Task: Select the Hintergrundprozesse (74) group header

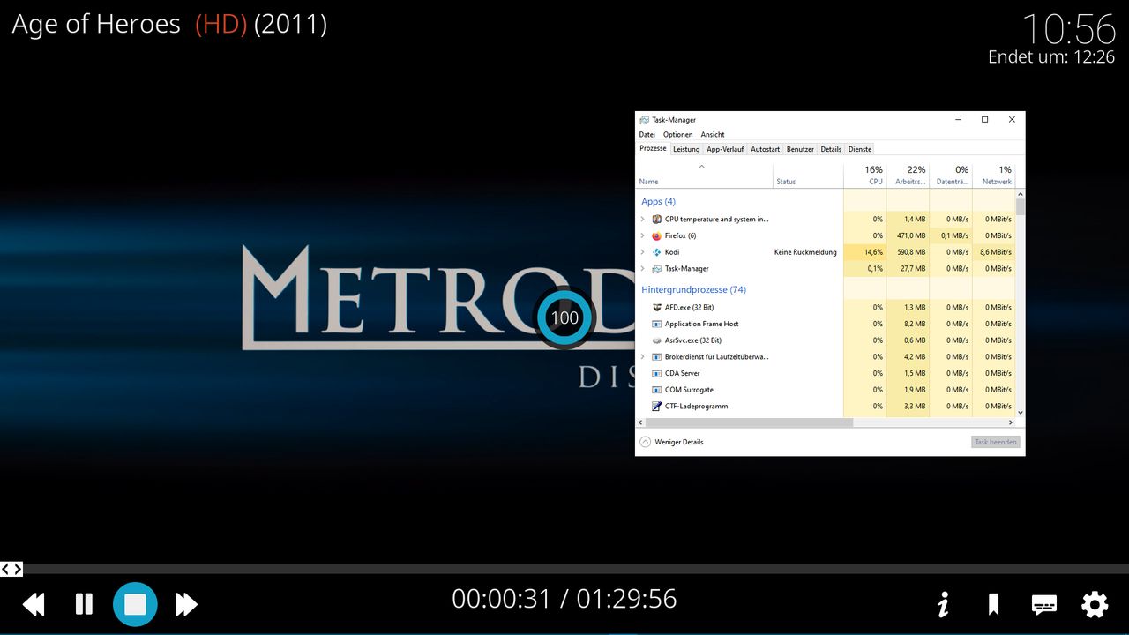Action: click(x=694, y=289)
